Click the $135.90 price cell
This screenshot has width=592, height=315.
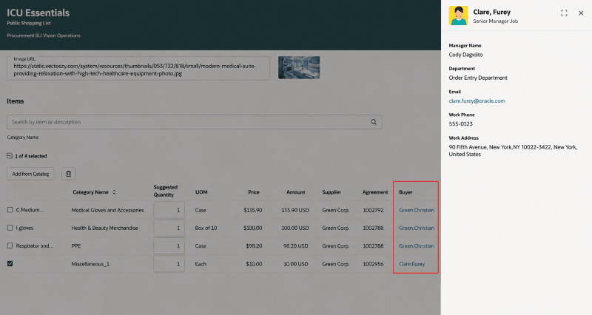tap(253, 210)
